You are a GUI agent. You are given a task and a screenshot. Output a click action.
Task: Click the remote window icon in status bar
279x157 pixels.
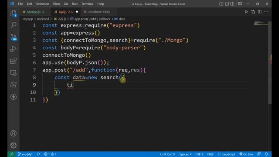[12, 154]
